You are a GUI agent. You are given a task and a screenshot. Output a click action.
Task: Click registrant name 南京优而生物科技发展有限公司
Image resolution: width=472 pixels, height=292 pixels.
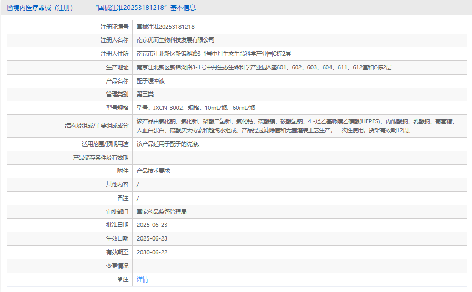(x=175, y=40)
